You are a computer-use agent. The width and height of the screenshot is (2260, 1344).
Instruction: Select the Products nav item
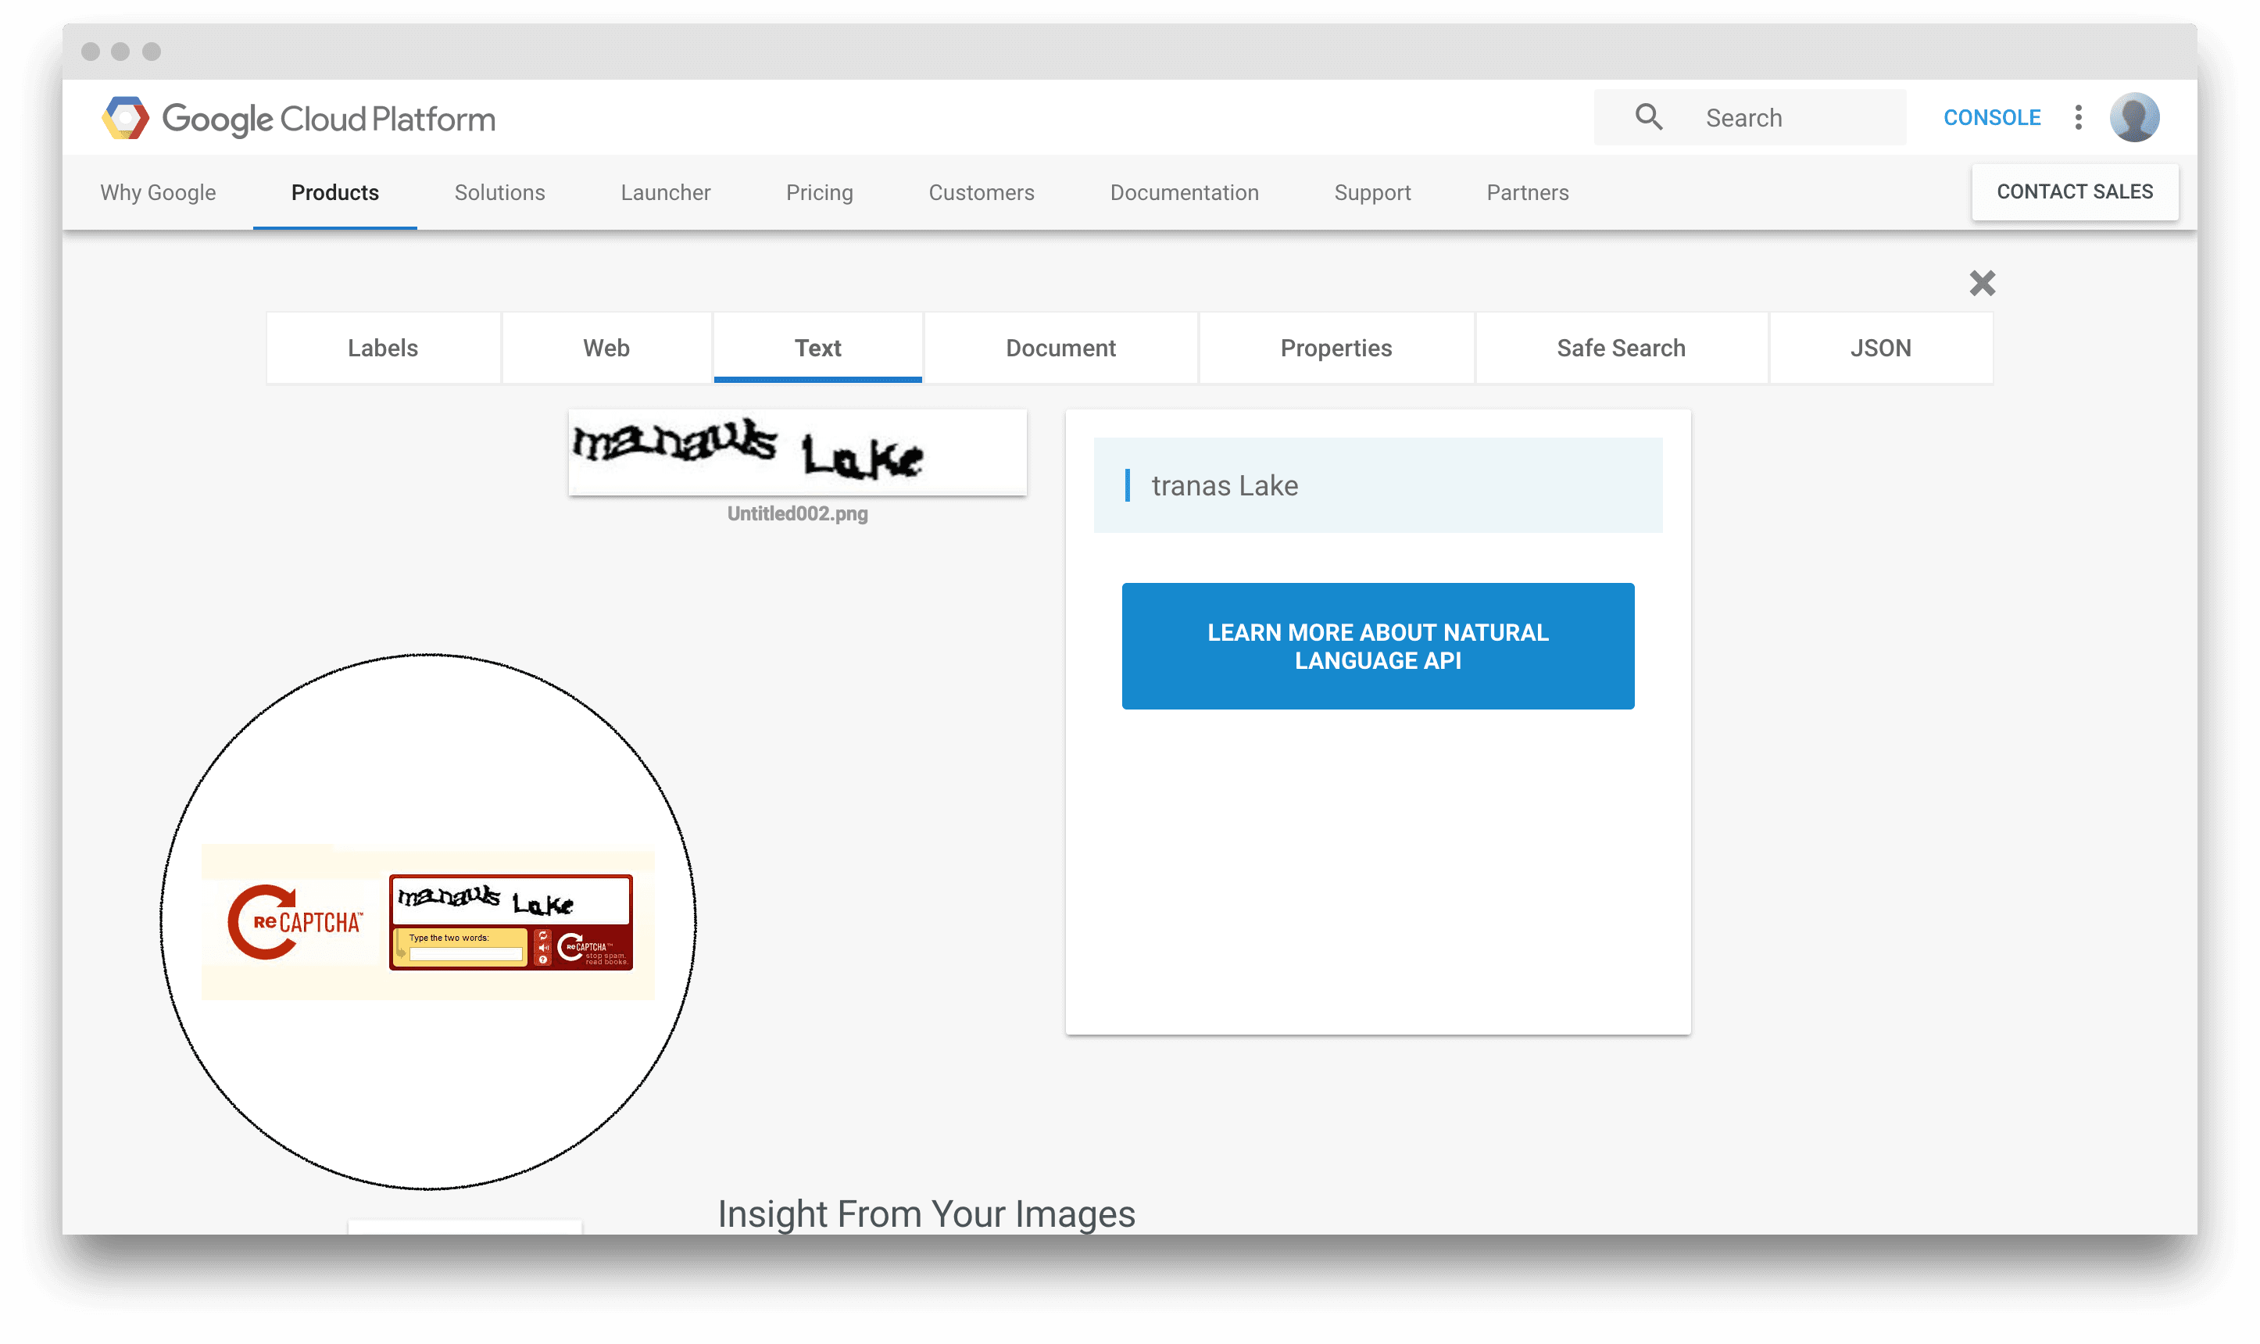coord(334,192)
